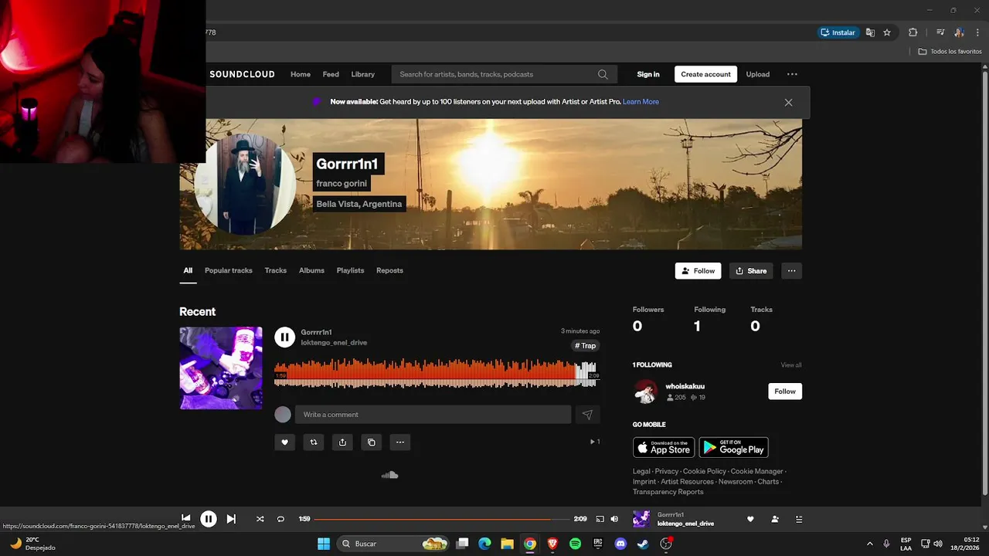Open now-playing track thumbnail in player bar
Image resolution: width=989 pixels, height=556 pixels.
(x=641, y=519)
